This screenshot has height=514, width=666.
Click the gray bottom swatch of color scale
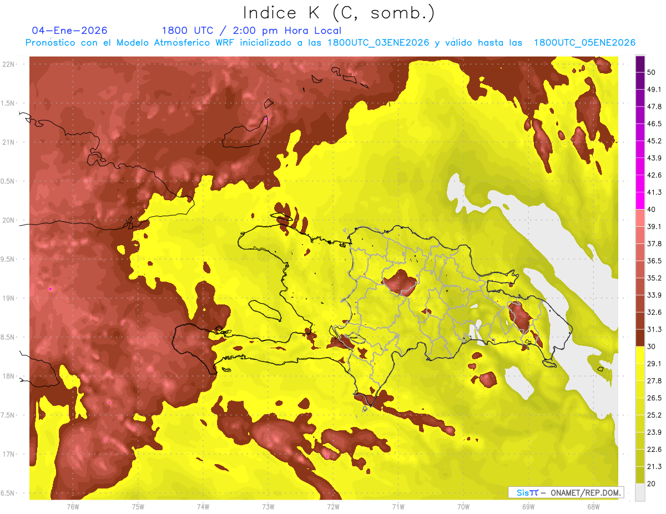640,492
